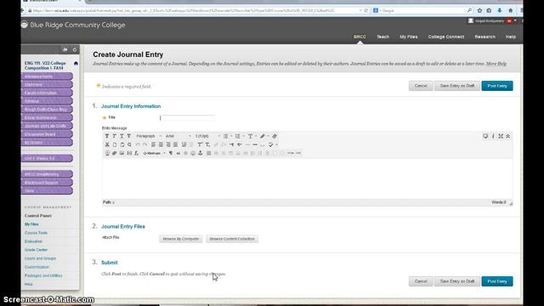Toggle fullscreen editor mode
544x306 pixels.
coord(501,136)
